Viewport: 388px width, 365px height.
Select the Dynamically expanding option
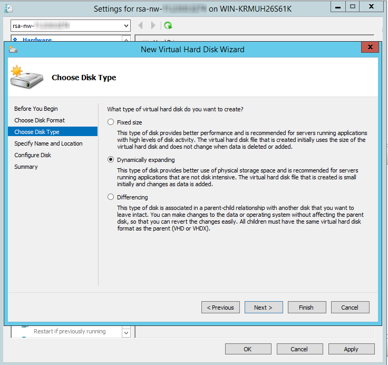pos(111,160)
